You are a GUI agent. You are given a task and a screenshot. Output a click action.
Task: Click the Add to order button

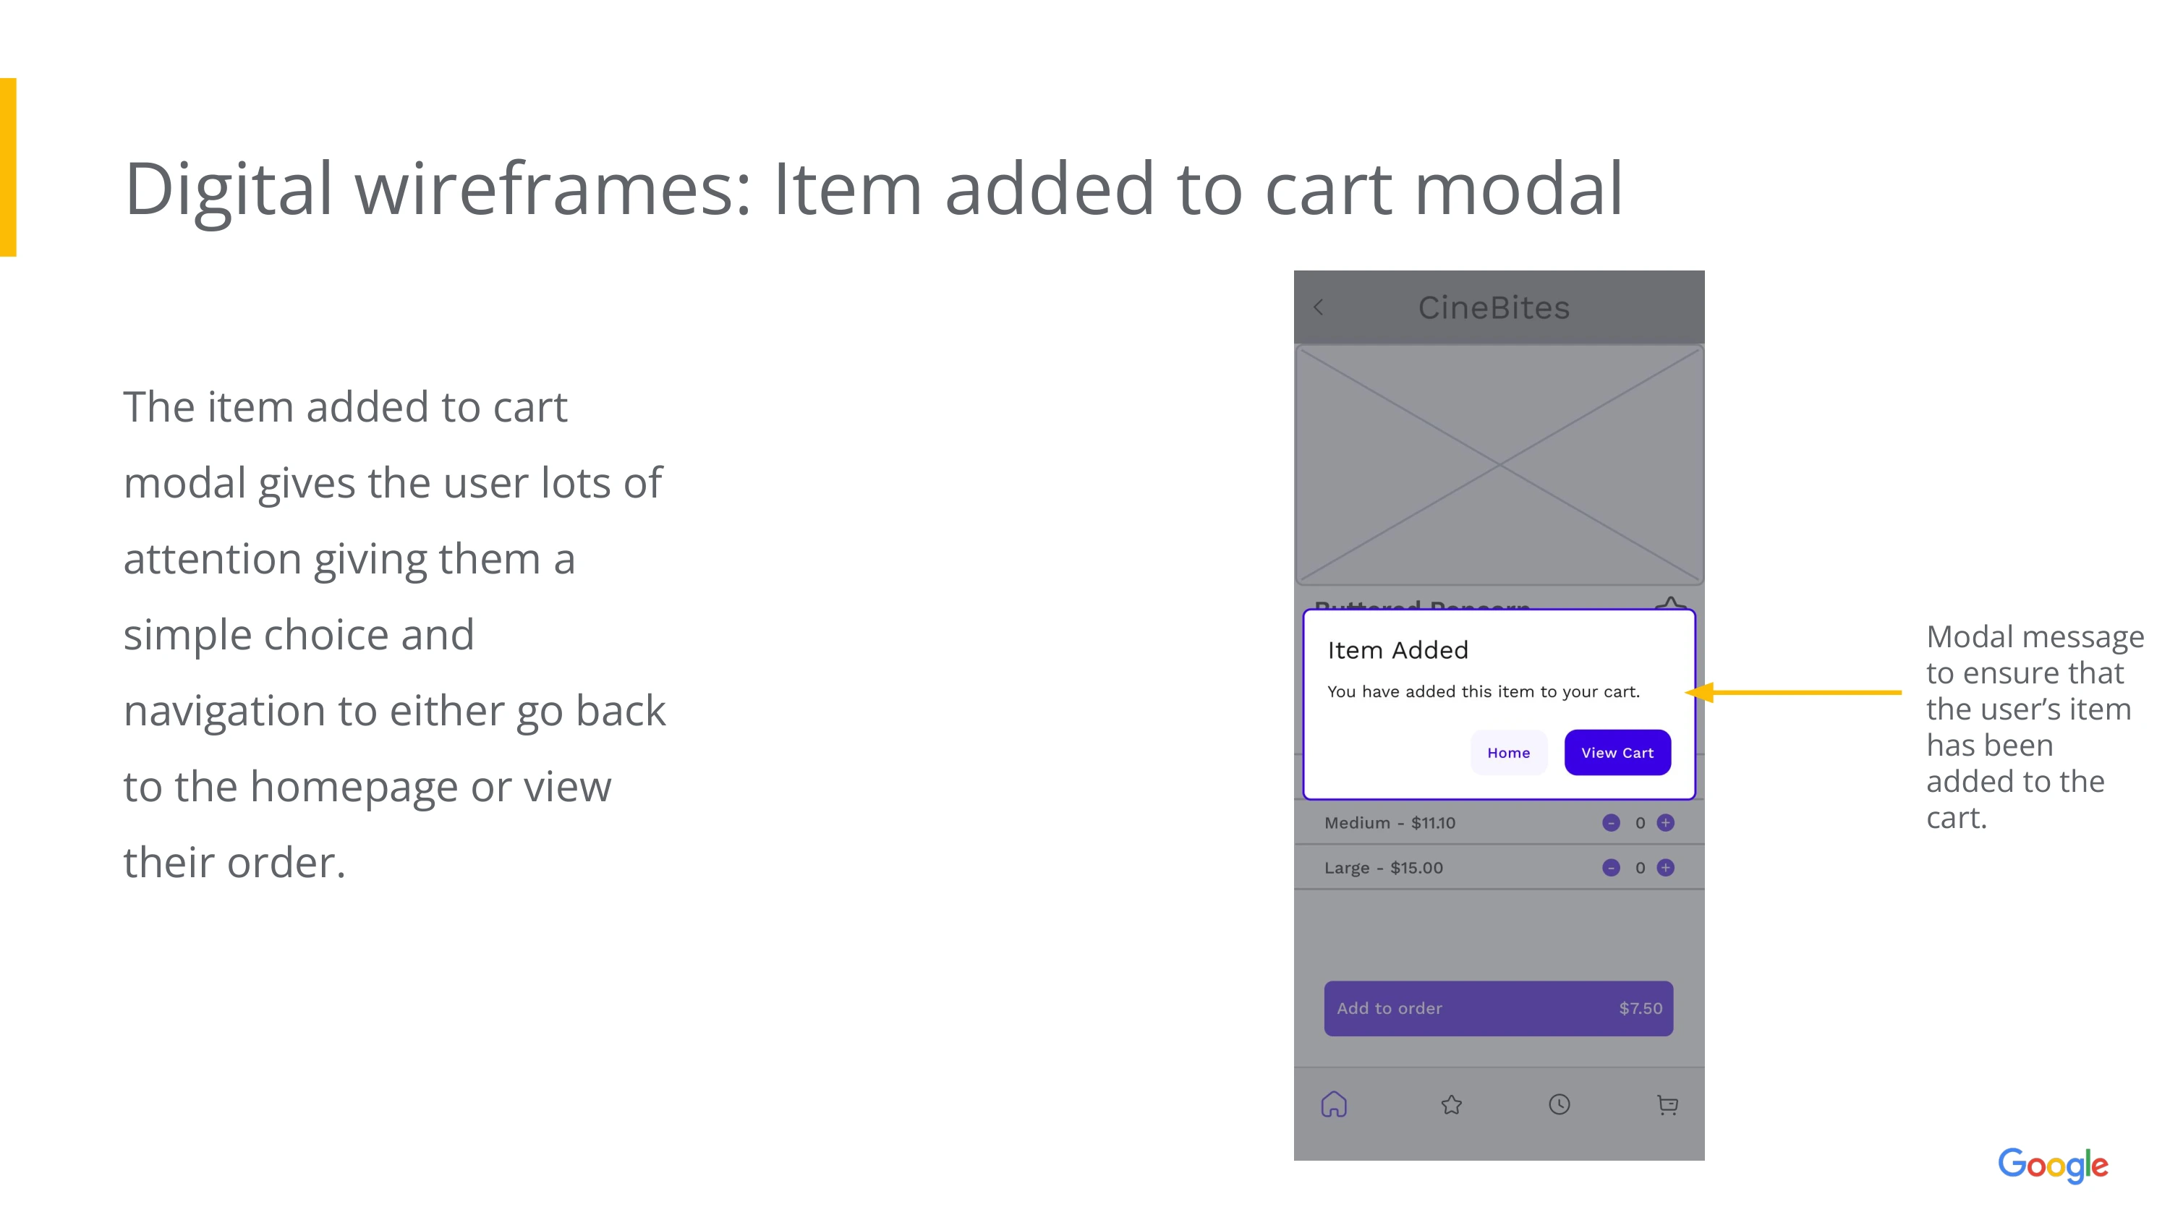(1498, 1008)
